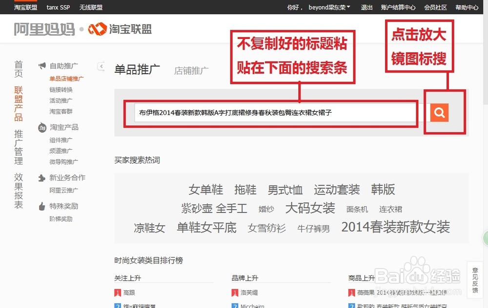The image size is (488, 308).
Task: Click the 淘宝产品 section heading
Action: pos(64,127)
